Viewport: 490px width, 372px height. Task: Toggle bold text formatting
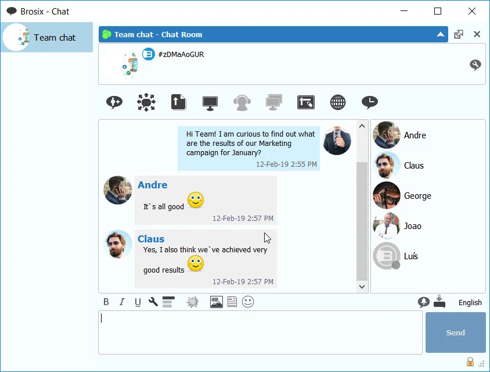[106, 302]
